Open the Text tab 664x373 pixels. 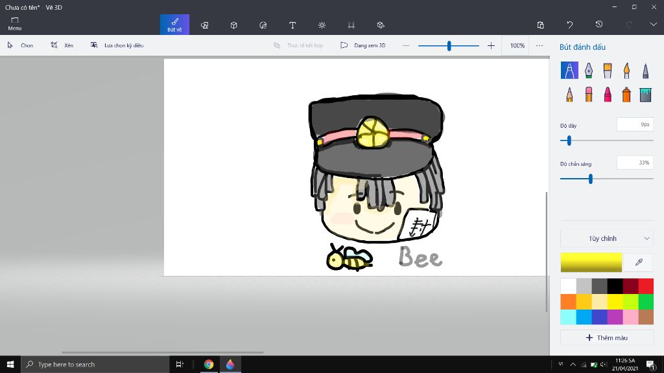tap(292, 25)
